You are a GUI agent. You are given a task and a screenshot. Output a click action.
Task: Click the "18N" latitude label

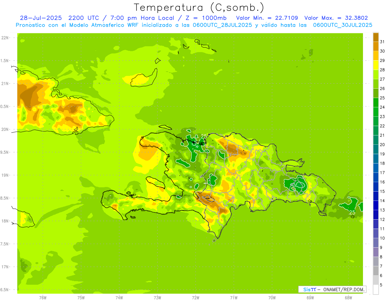click(5, 221)
